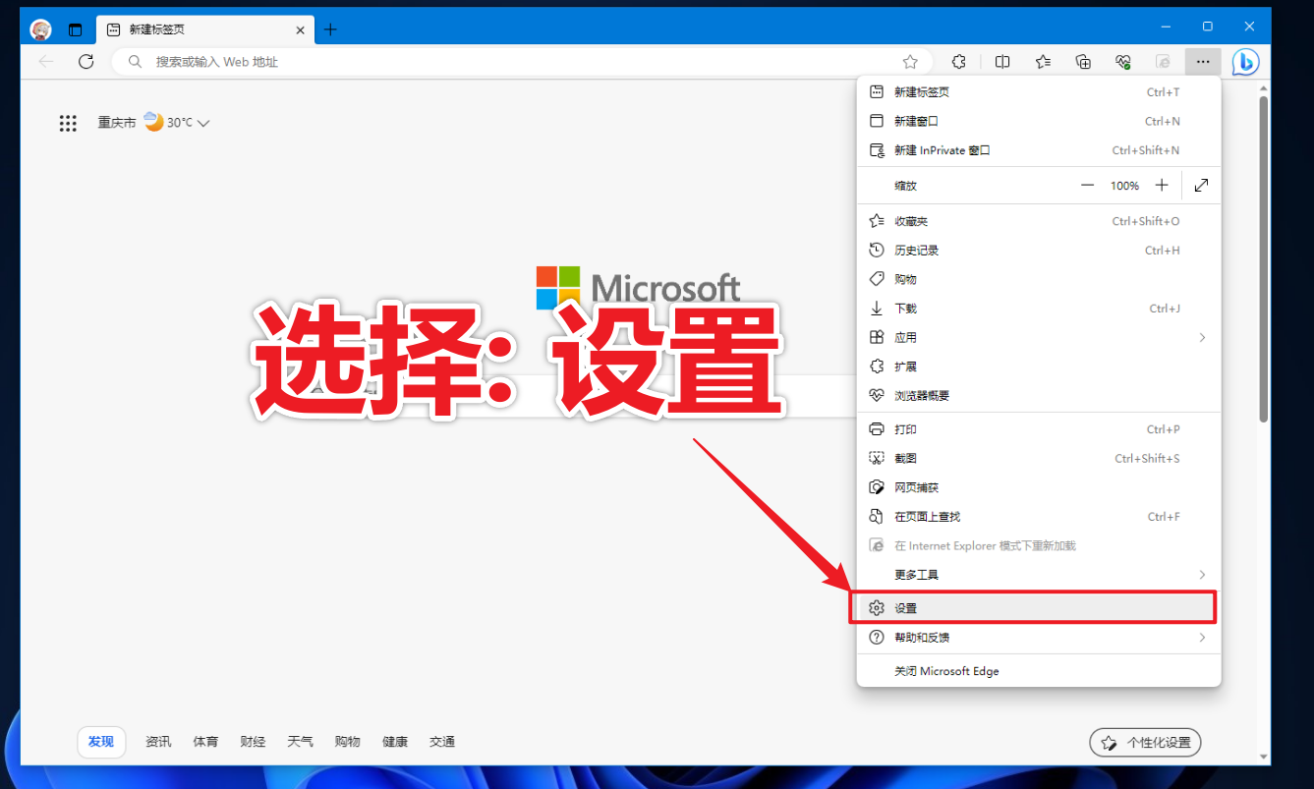
Task: Open 设置 from the menu
Action: [x=1039, y=608]
